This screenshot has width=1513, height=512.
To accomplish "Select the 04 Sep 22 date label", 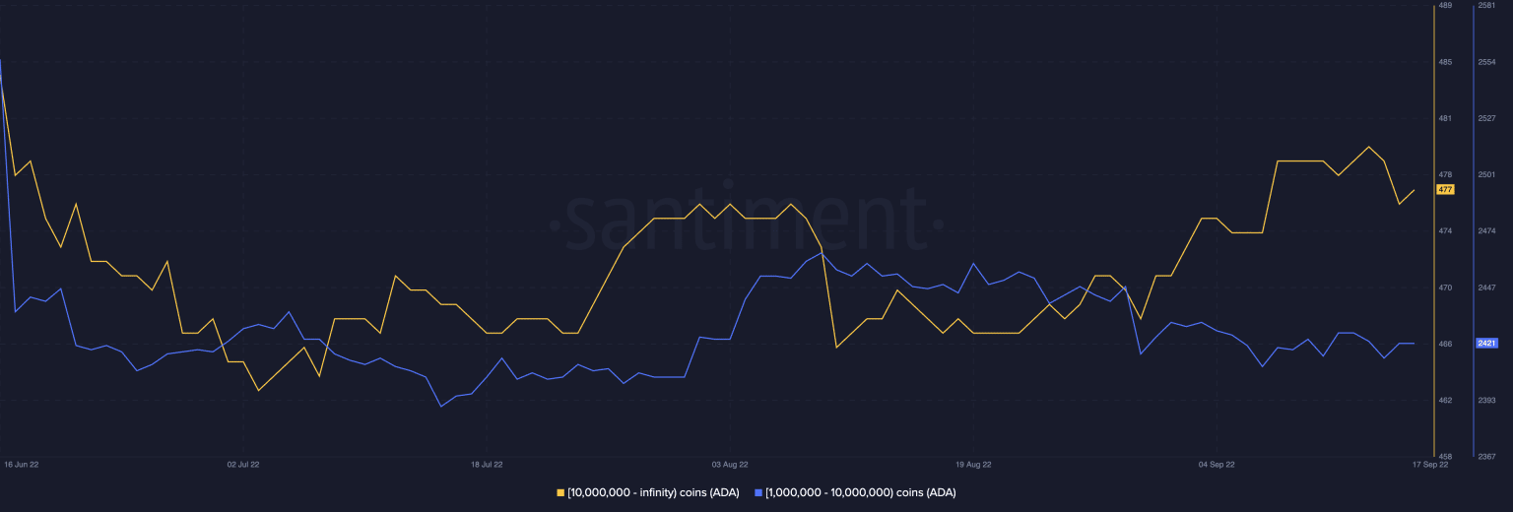I will click(x=1217, y=463).
